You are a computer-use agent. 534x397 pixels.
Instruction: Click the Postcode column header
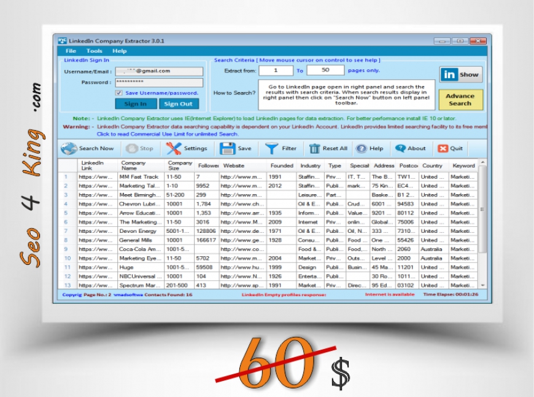pyautogui.click(x=408, y=165)
